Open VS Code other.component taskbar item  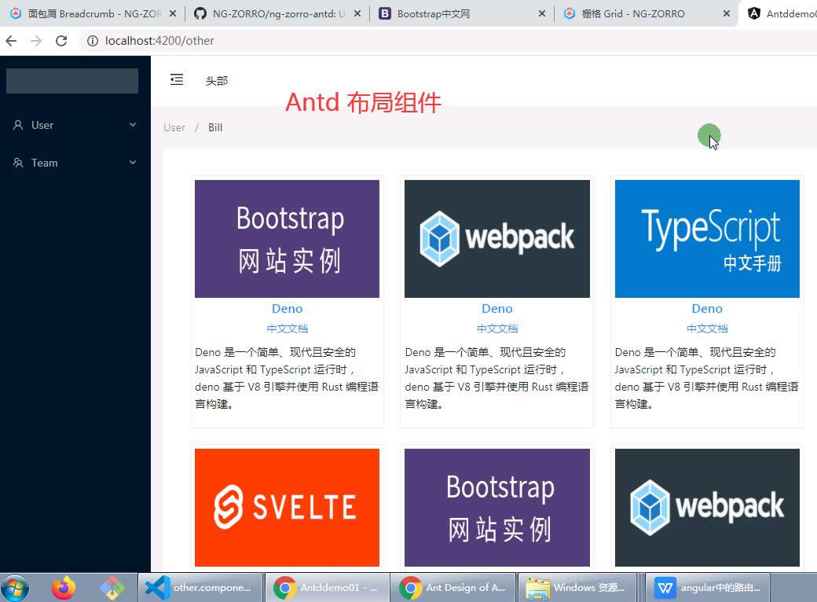(x=200, y=588)
